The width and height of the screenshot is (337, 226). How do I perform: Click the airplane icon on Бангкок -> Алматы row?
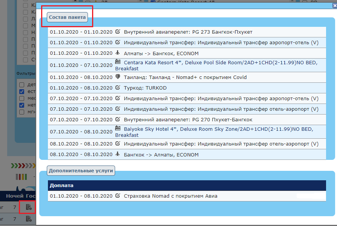point(118,154)
